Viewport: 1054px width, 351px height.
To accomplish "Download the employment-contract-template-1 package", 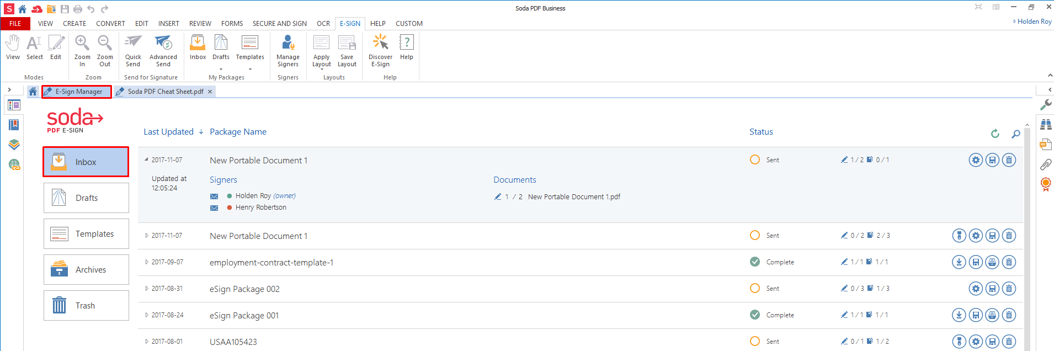I will pyautogui.click(x=959, y=262).
